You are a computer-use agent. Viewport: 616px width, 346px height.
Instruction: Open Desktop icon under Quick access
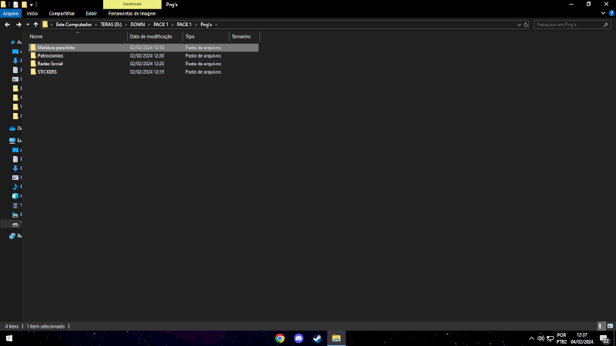point(15,52)
